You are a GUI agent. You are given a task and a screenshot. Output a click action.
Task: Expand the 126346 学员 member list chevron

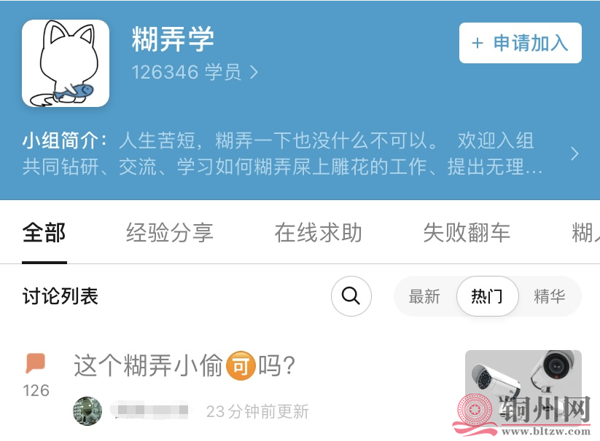(254, 72)
